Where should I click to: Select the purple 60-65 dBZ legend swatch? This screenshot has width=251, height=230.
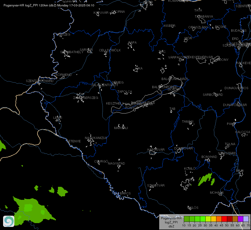tap(240, 219)
